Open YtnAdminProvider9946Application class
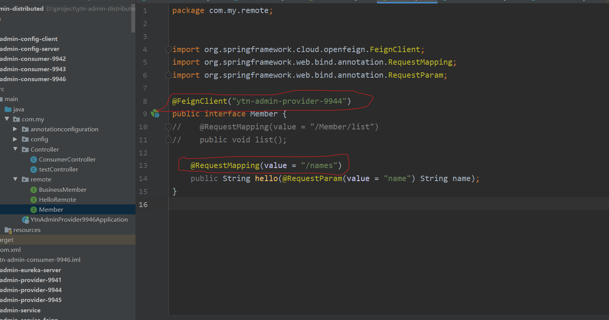Screen dimensions: 609x320 79,219
